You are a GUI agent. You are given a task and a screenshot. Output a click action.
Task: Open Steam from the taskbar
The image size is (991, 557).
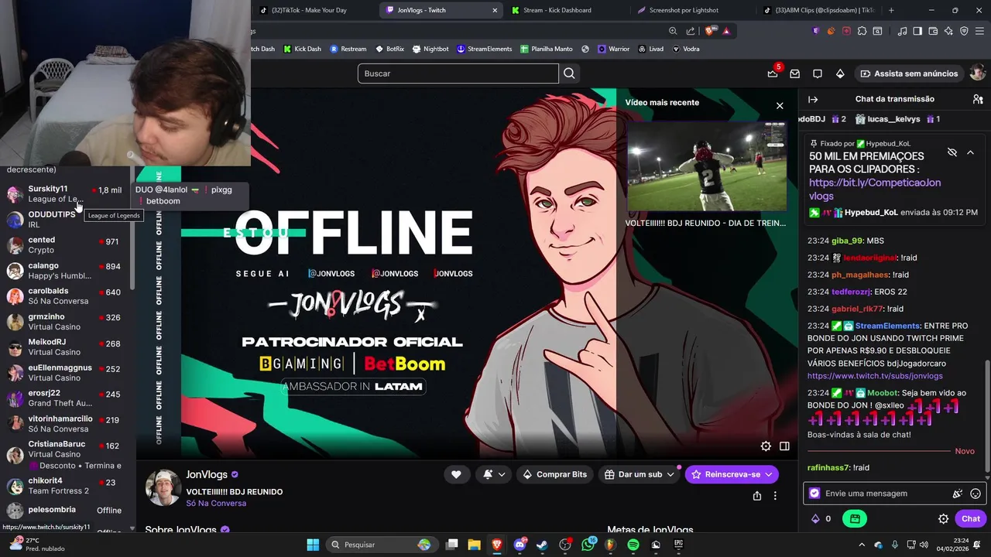542,545
